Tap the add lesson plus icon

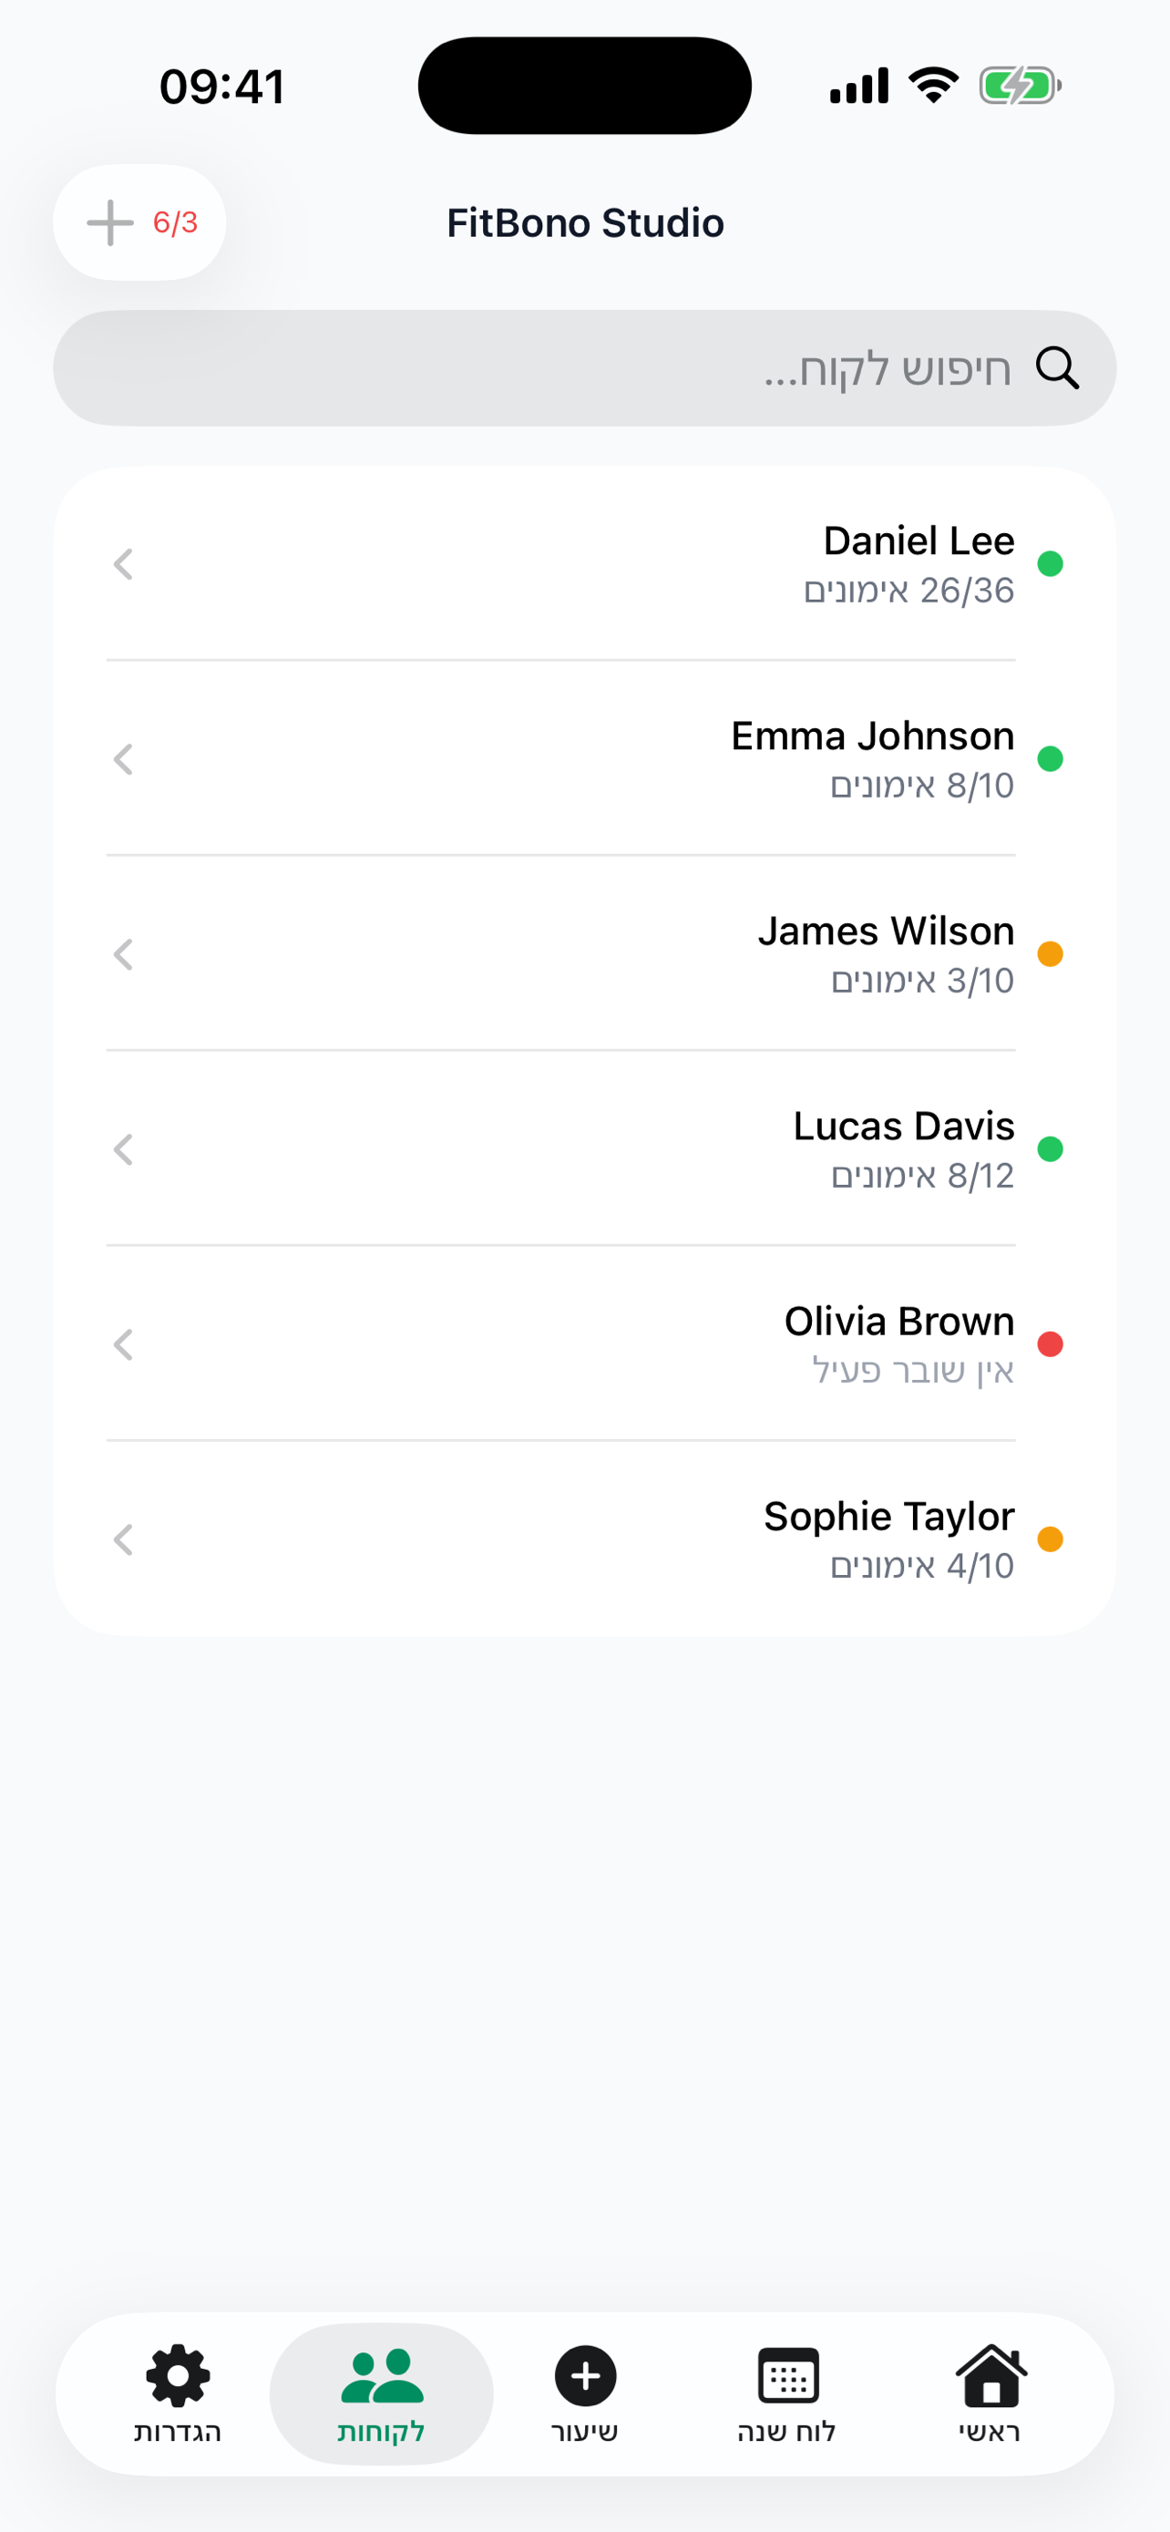click(x=586, y=2376)
